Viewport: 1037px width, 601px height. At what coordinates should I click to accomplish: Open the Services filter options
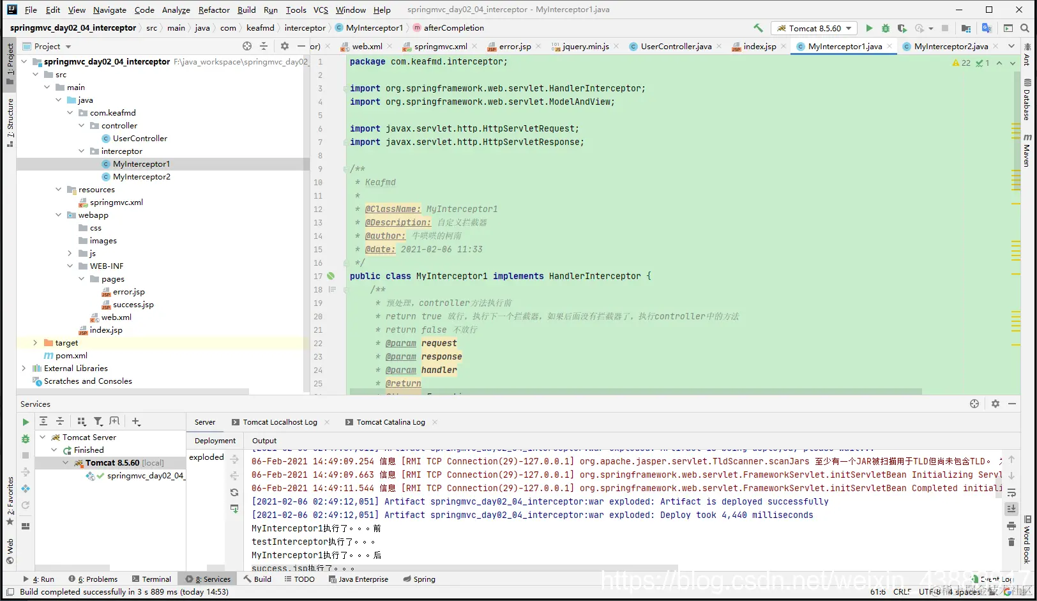pos(98,422)
